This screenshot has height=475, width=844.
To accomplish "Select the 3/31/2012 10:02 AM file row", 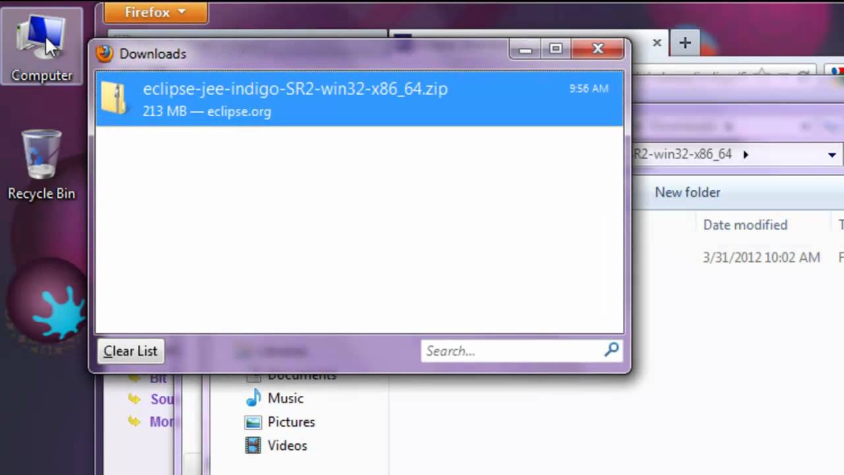I will click(x=762, y=258).
